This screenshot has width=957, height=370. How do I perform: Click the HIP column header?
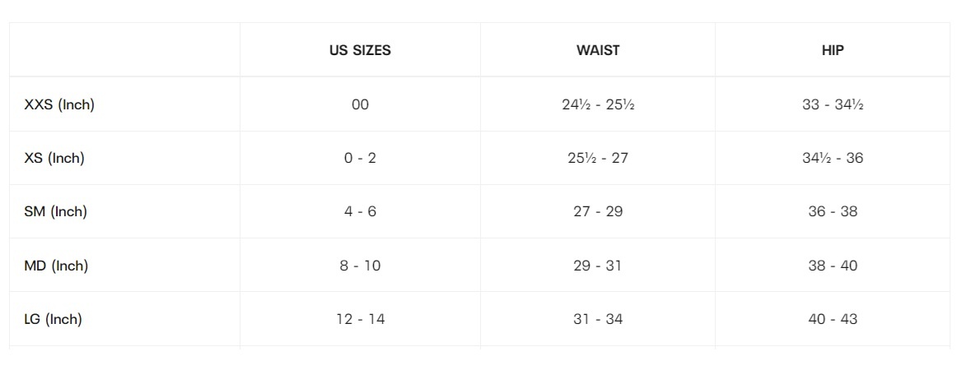[x=833, y=50]
